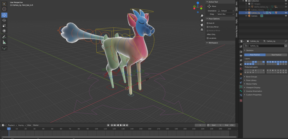Enable Affect Only Locations checkbox
This screenshot has height=139, width=288.
tap(207, 38)
